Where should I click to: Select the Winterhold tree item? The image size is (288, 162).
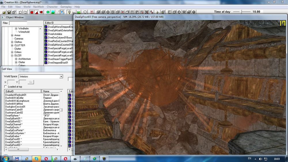[24, 32]
